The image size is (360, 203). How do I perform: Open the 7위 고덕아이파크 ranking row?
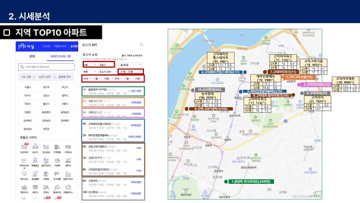click(x=113, y=159)
